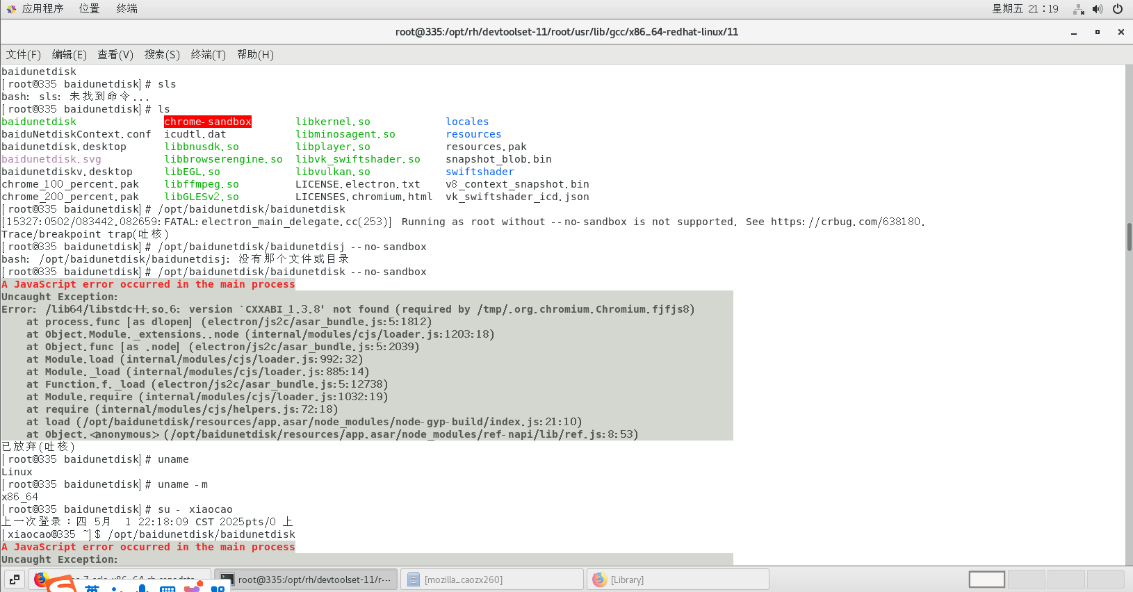
Task: Click the clock showing 星期五 21:19
Action: pos(1025,9)
